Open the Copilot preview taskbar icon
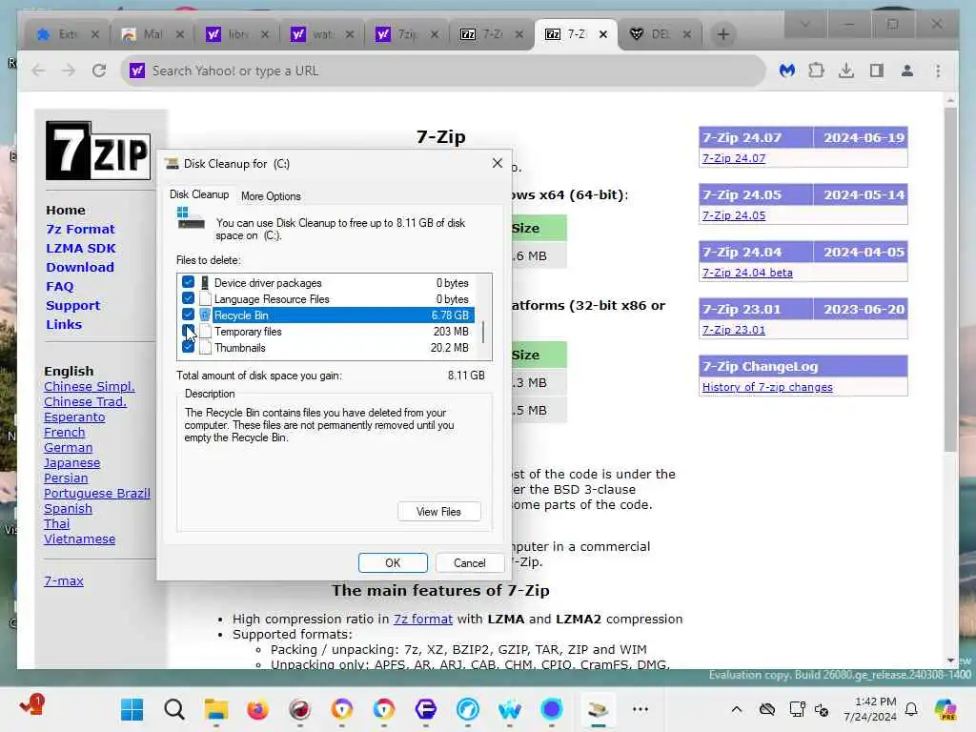Image resolution: width=976 pixels, height=732 pixels. (x=945, y=709)
